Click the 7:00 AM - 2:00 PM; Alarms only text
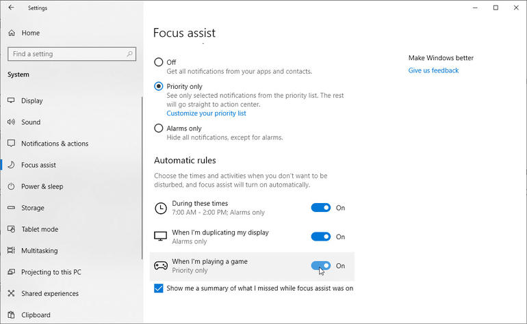Screen dimensions: 527x324 (218, 213)
